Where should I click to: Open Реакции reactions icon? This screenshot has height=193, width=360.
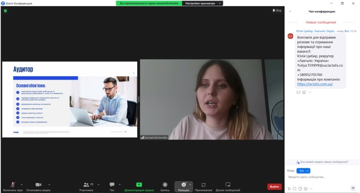point(184,185)
